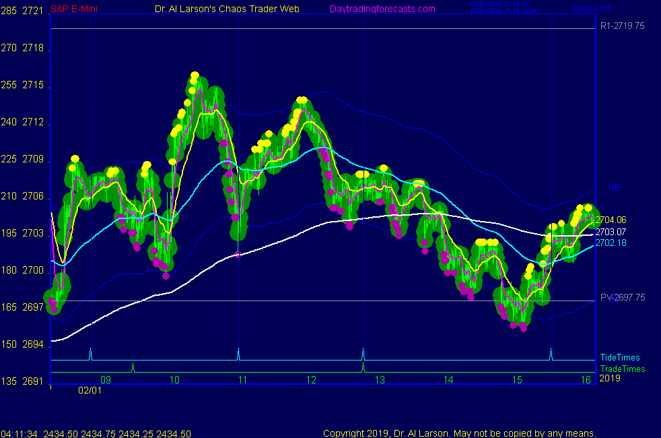This screenshot has height=438, width=661.
Task: Click the "255 2715" price axis label
Action: [x=22, y=85]
